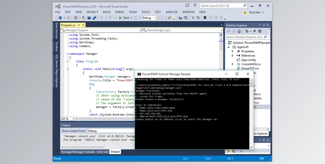Open the FILE menu
325x164 pixels.
(x=58, y=12)
